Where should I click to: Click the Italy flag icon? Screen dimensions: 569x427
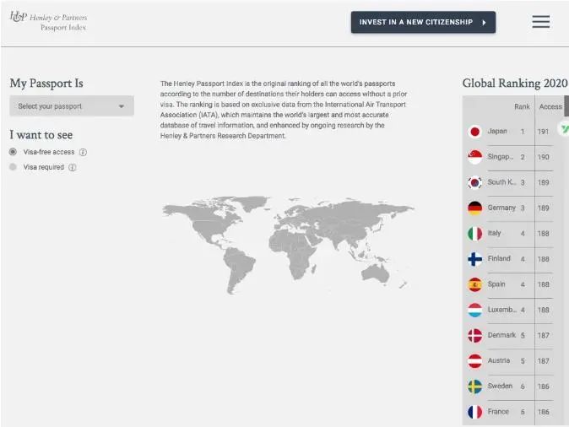tap(474, 233)
